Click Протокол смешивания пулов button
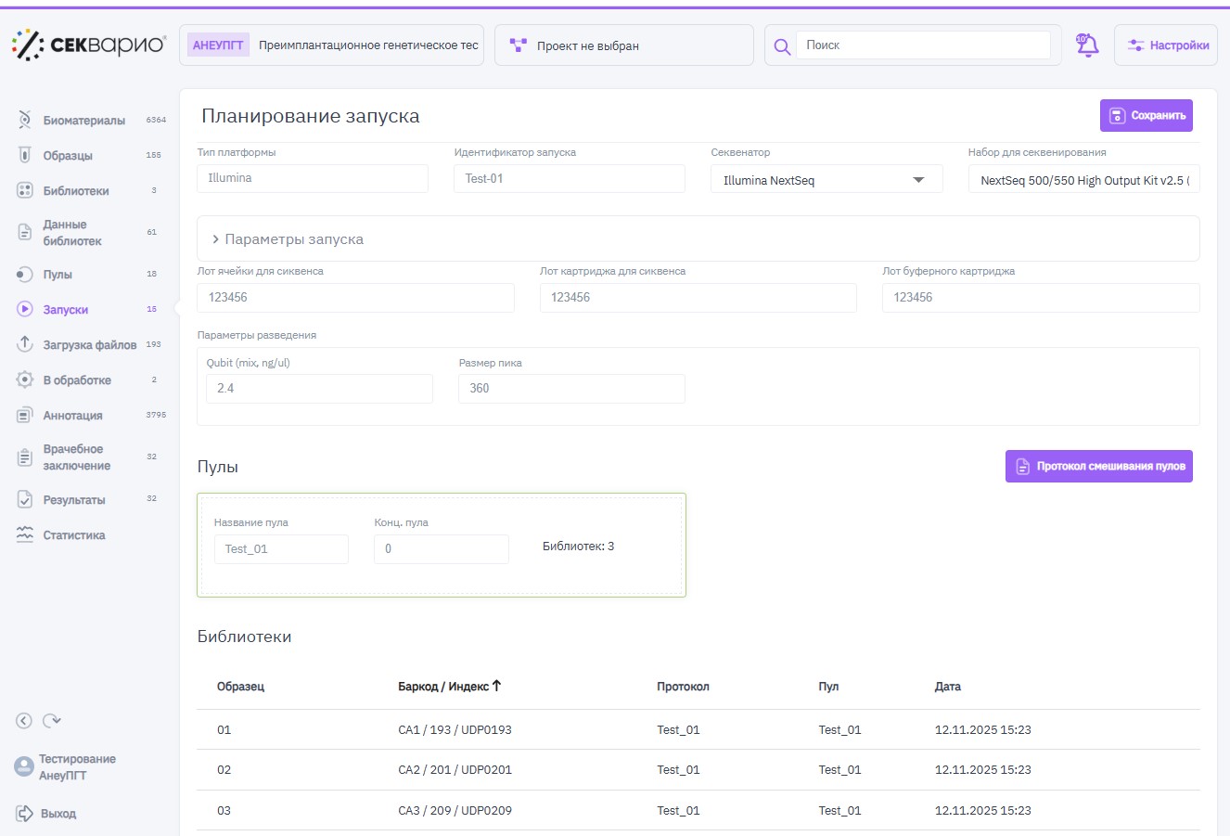1230x836 pixels. 1098,467
